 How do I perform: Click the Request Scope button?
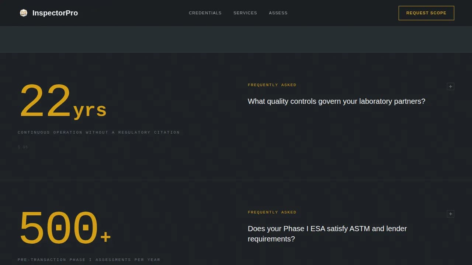tap(426, 13)
